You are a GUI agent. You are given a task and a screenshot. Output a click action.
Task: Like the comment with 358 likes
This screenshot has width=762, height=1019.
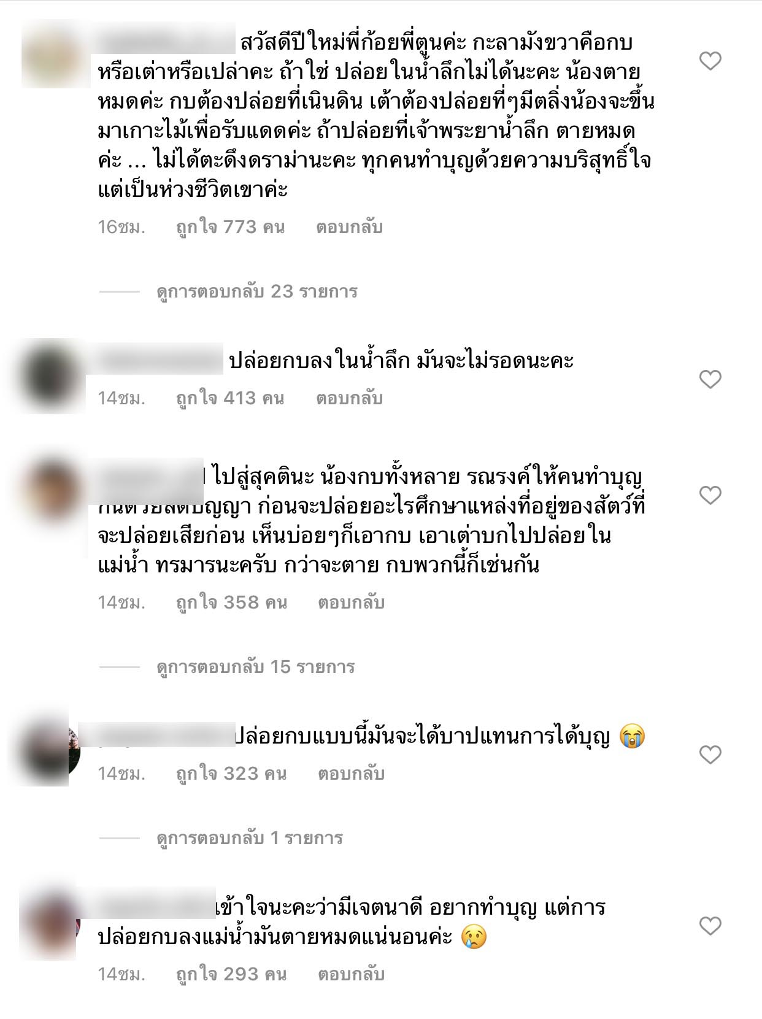pos(710,494)
